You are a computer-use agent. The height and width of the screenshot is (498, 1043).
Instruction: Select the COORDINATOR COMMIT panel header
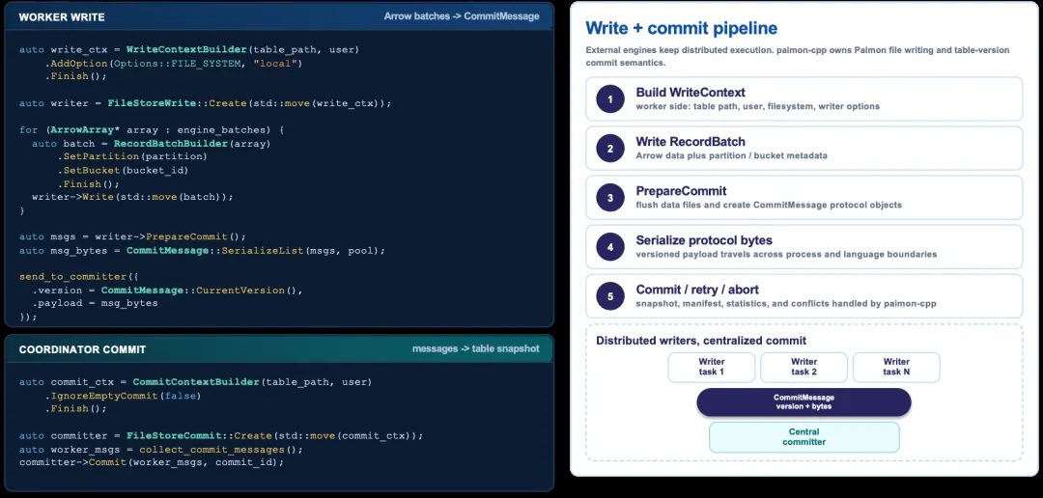tap(279, 349)
